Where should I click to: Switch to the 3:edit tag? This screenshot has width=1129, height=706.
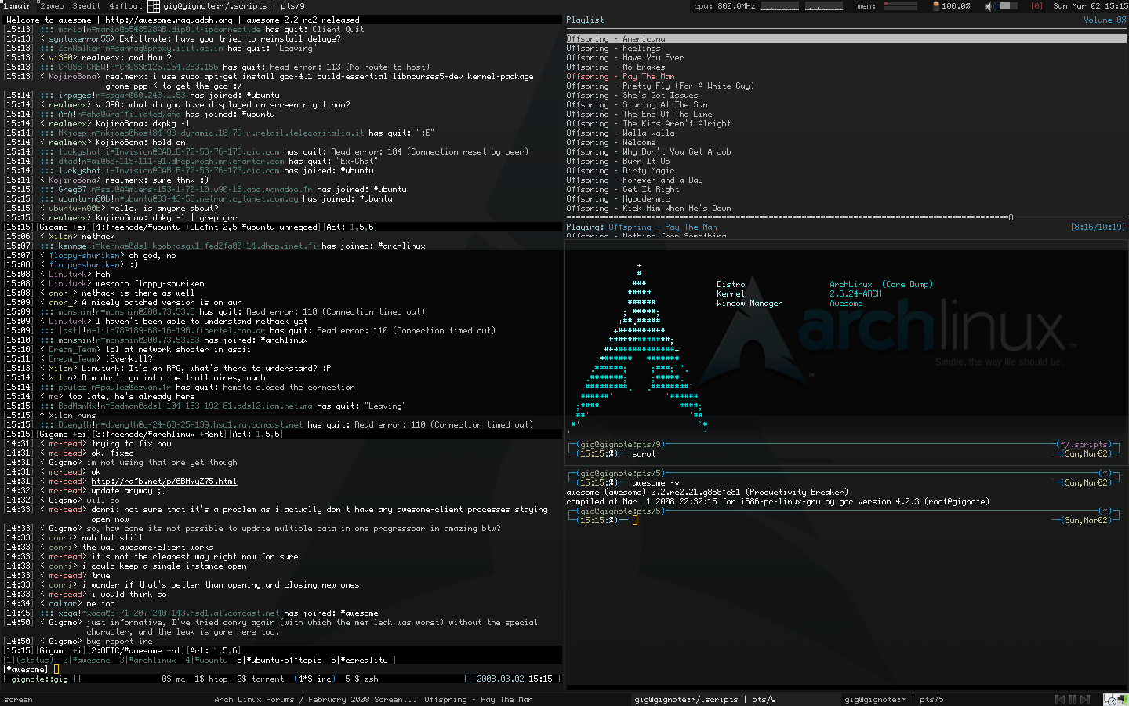pos(86,5)
